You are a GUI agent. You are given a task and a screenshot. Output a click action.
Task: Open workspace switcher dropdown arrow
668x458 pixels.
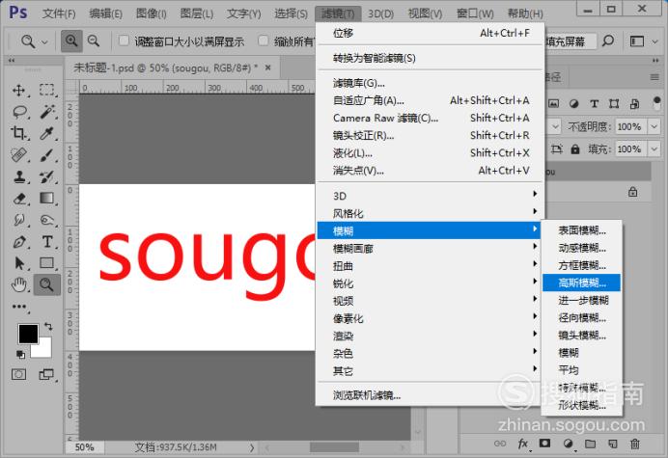tap(654, 41)
